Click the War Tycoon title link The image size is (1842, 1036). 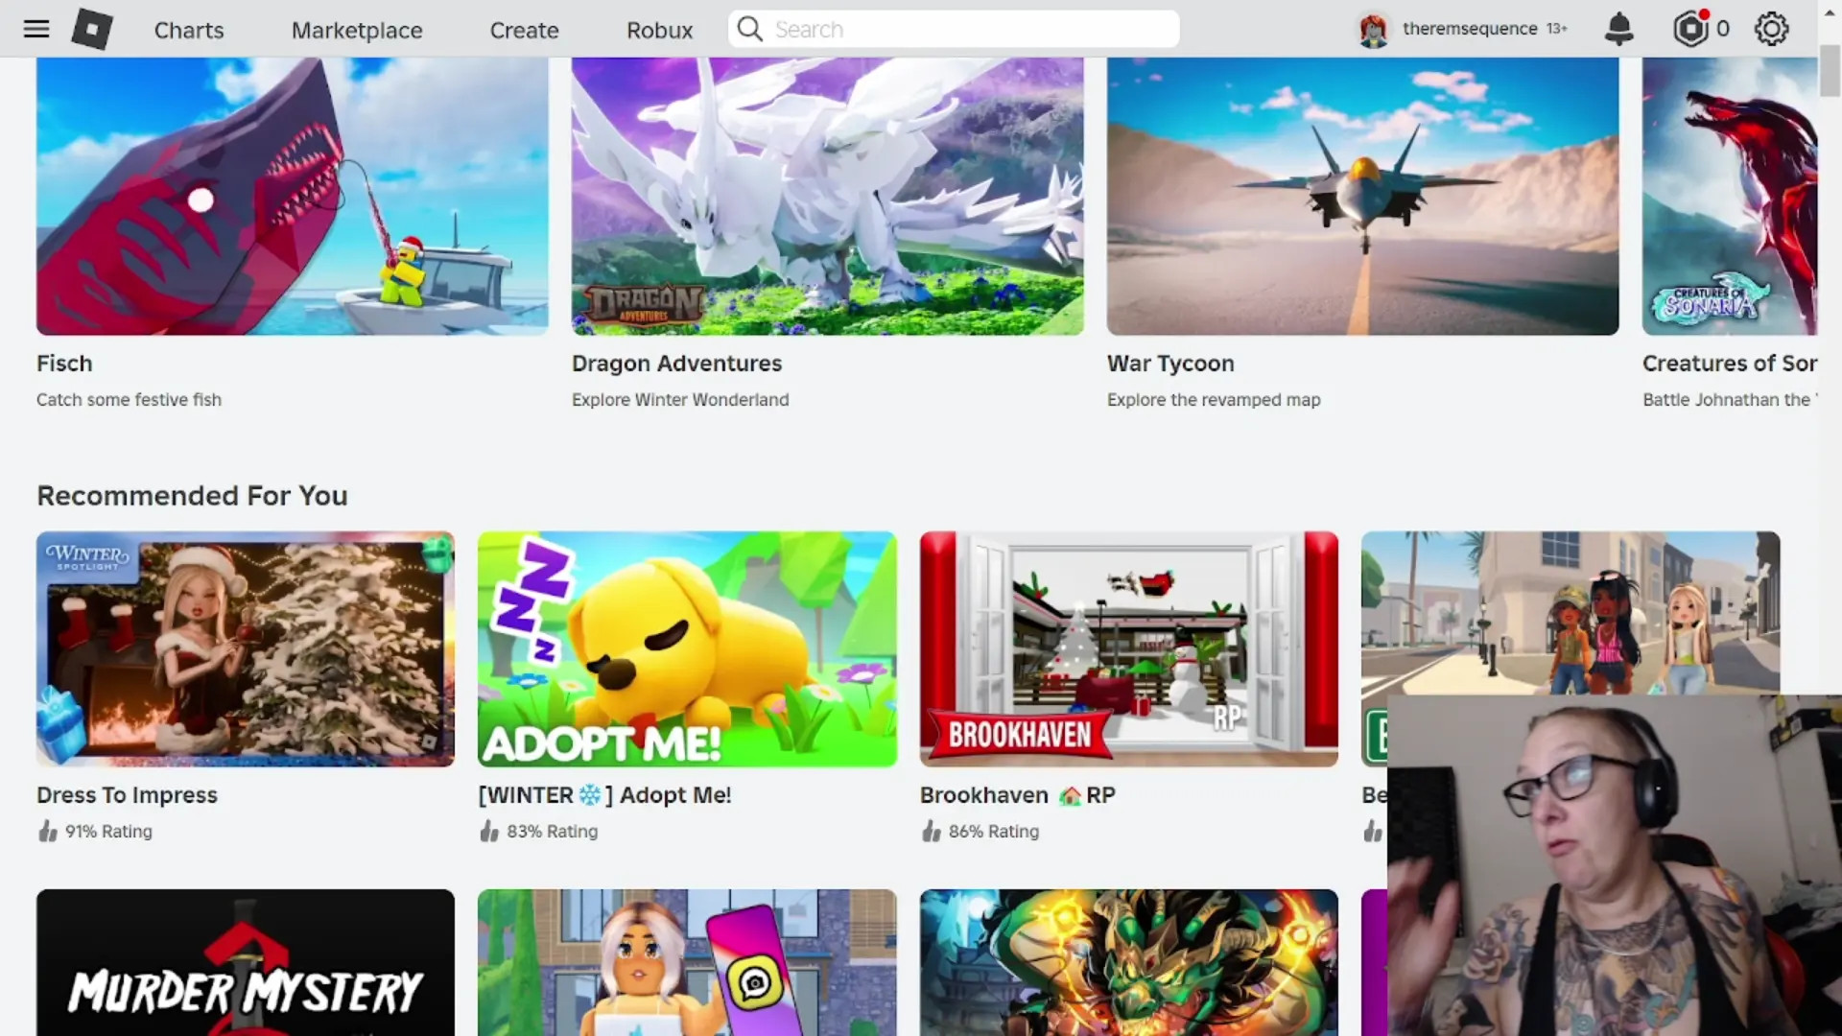[x=1170, y=364]
